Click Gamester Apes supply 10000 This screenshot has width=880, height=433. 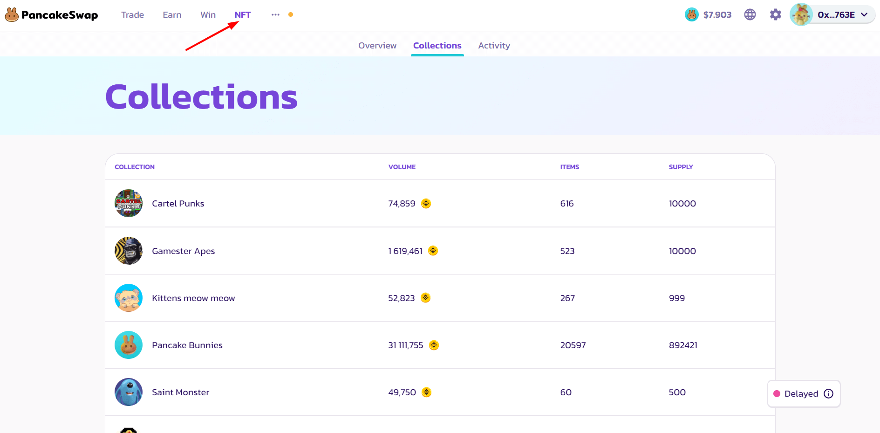pyautogui.click(x=682, y=251)
